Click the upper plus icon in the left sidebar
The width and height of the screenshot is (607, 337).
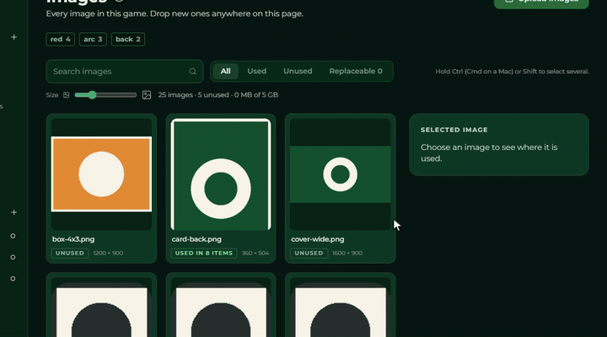click(x=14, y=37)
